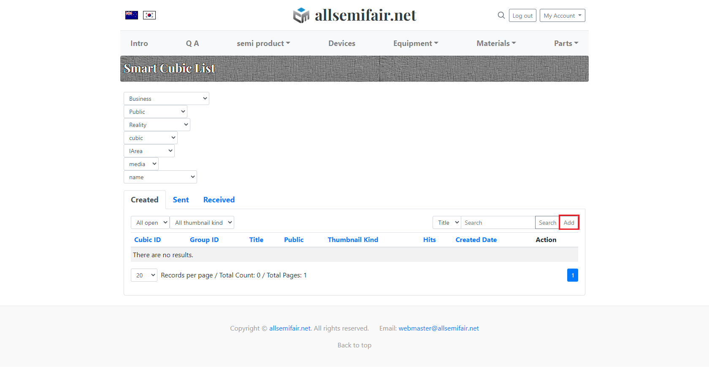709x382 pixels.
Task: Switch language via the Australian flag icon
Action: coord(132,15)
